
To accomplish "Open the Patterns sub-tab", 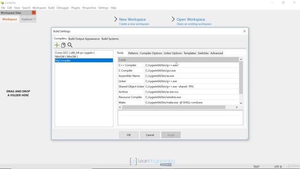I will (133, 53).
